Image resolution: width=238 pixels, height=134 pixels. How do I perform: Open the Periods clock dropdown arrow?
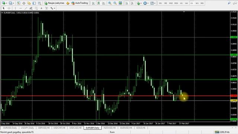(x=148, y=3)
